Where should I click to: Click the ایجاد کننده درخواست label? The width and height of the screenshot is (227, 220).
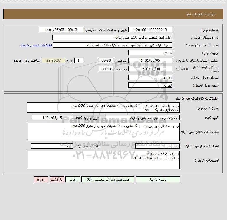(202, 45)
